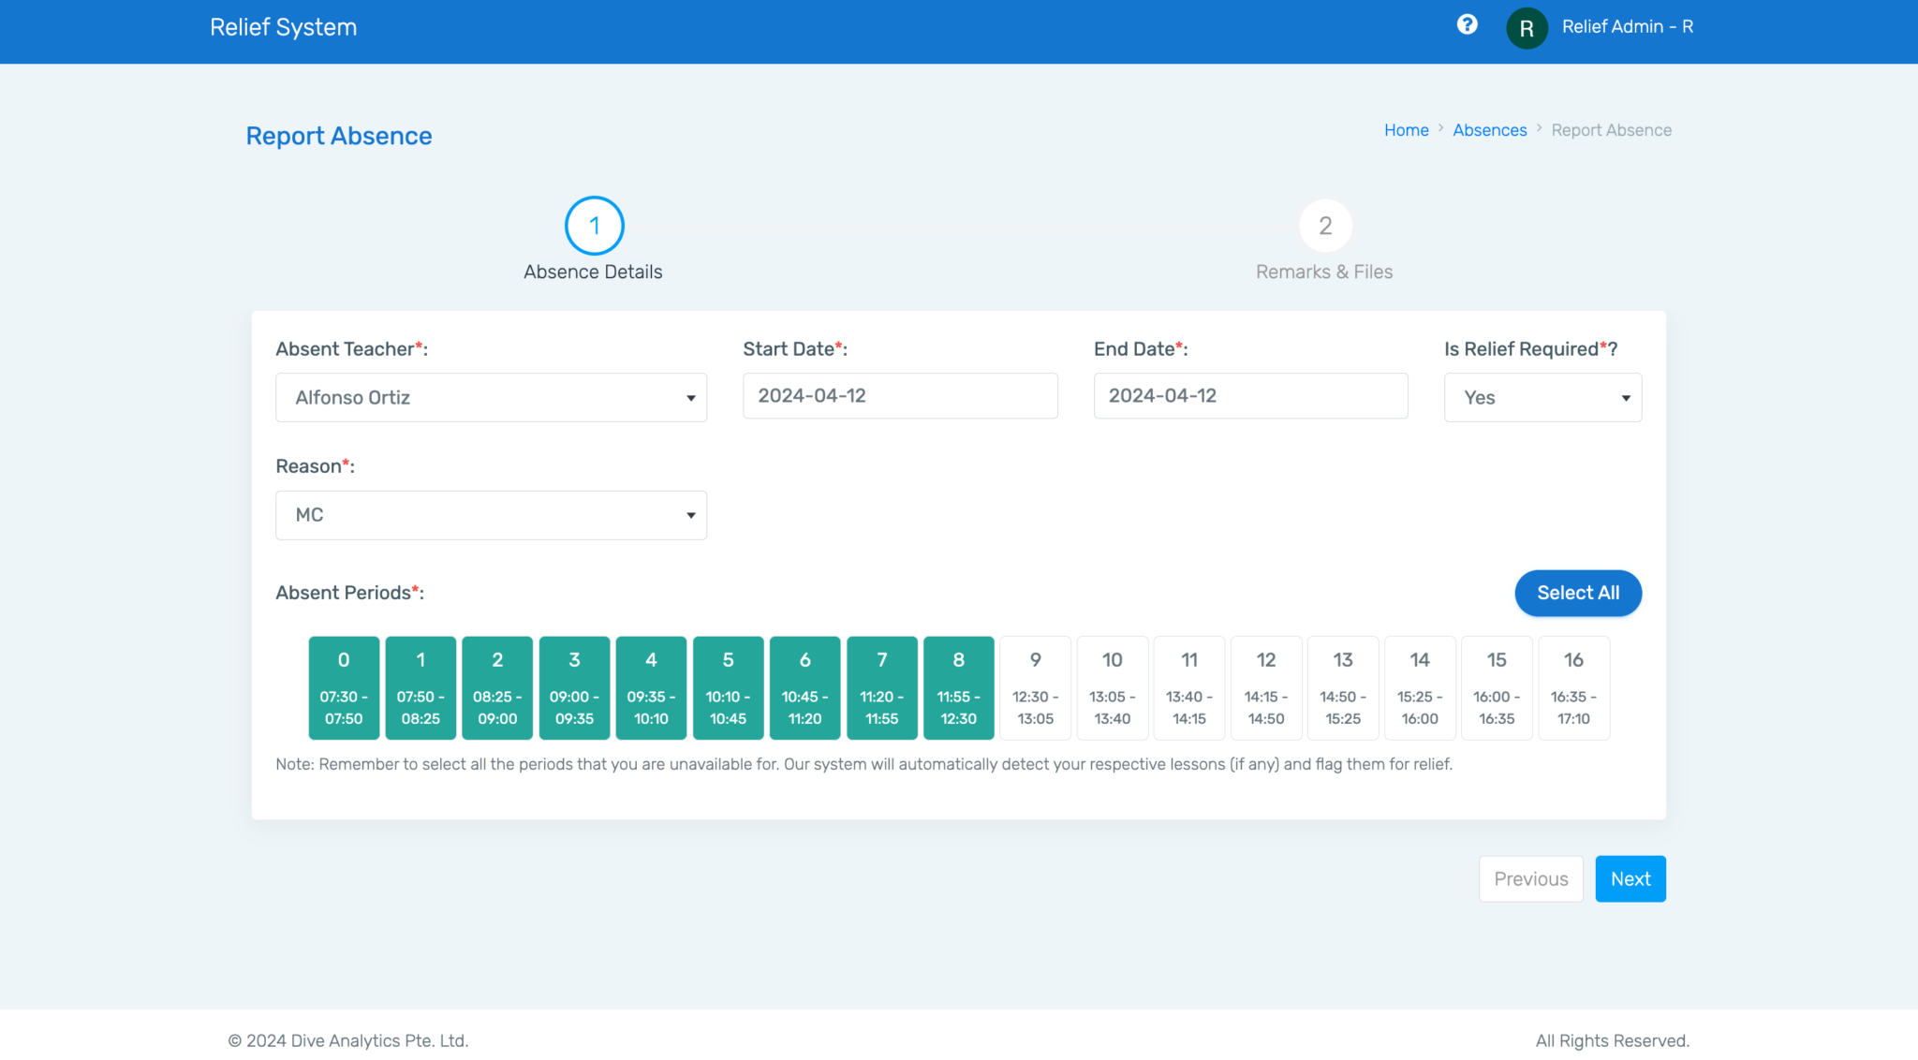
Task: Select period 9 from 12:30-13:05
Action: click(x=1035, y=687)
